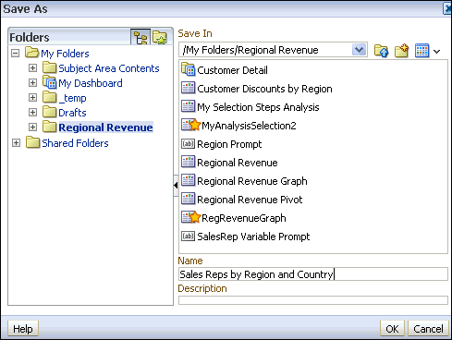Click MyAnalysisSelection2 starred icon
Viewport: 452px width, 340px height.
coord(191,125)
